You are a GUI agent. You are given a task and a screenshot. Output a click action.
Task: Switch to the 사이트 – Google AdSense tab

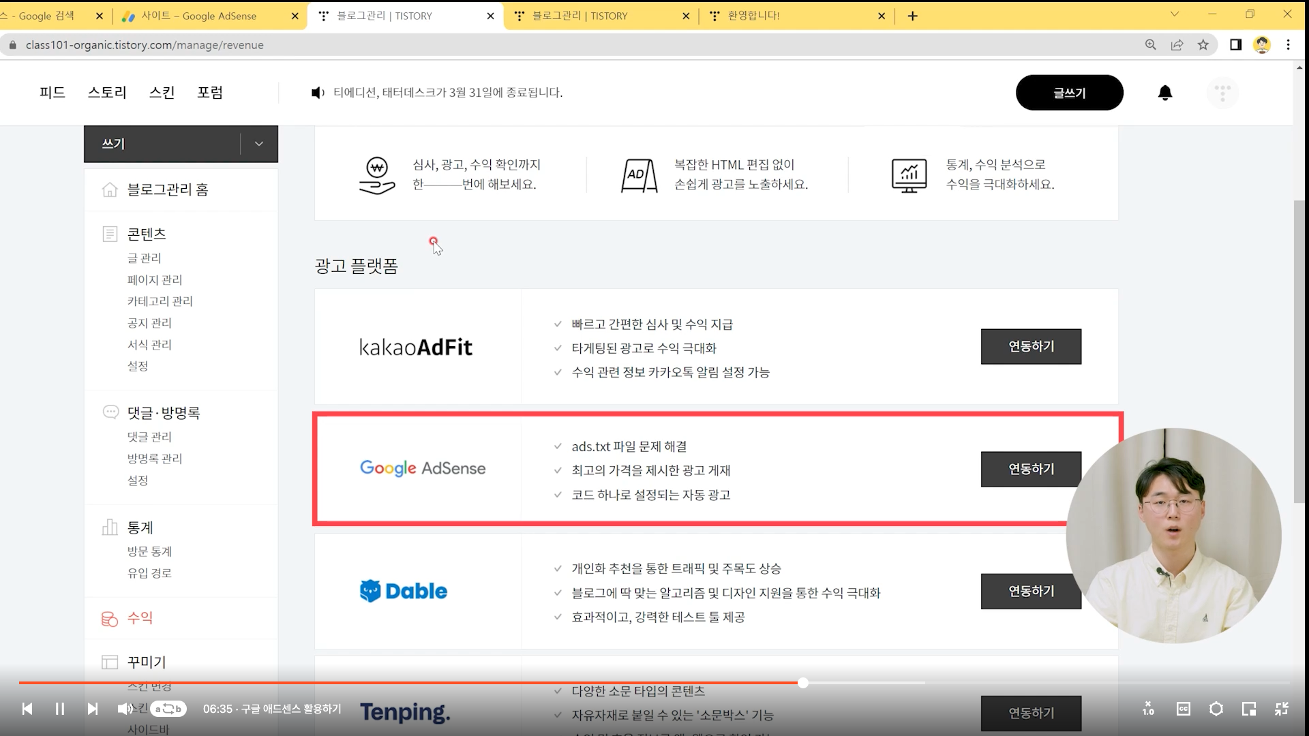click(199, 16)
